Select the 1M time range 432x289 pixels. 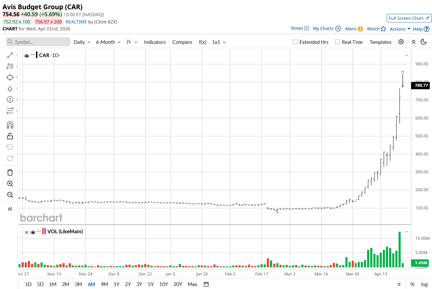53,284
